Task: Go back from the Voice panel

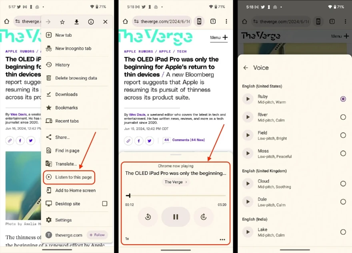Action: pos(246,68)
